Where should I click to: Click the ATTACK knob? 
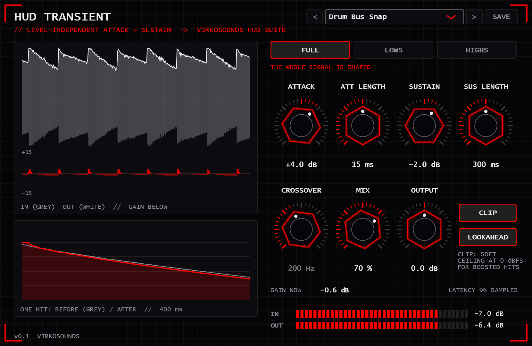[x=301, y=126]
